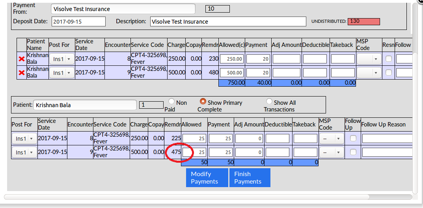This screenshot has width=423, height=208.
Task: Tick Resn checkbox for encounter 8 top row
Action: tap(389, 59)
